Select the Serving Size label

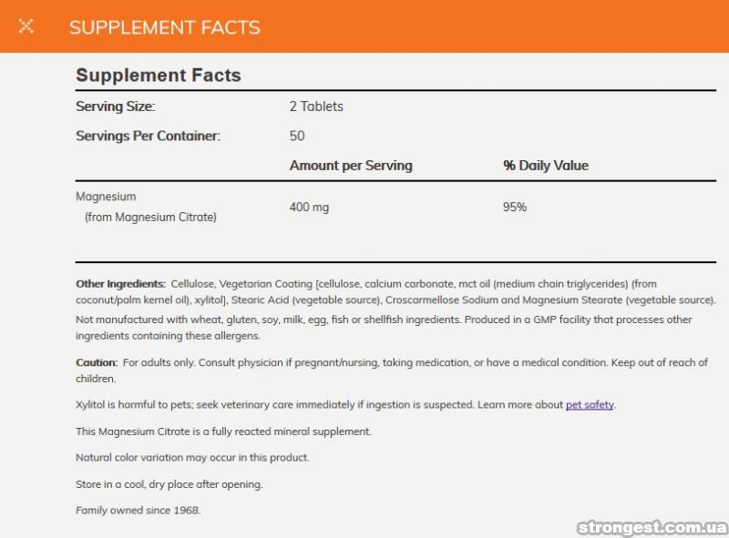point(115,107)
